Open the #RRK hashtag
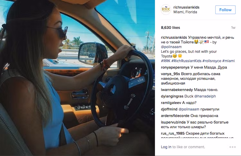Image resolution: width=241 pixels, height=156 pixels. tap(165, 61)
